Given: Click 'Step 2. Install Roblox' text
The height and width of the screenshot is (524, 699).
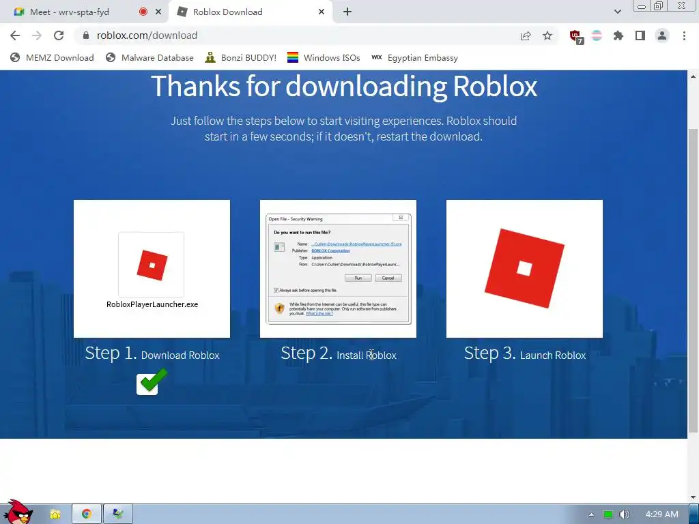Looking at the screenshot, I should (339, 354).
